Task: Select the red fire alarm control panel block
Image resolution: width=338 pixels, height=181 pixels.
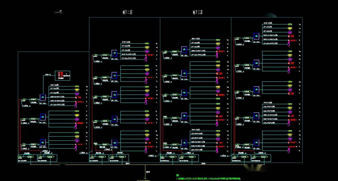Action: 60,75
